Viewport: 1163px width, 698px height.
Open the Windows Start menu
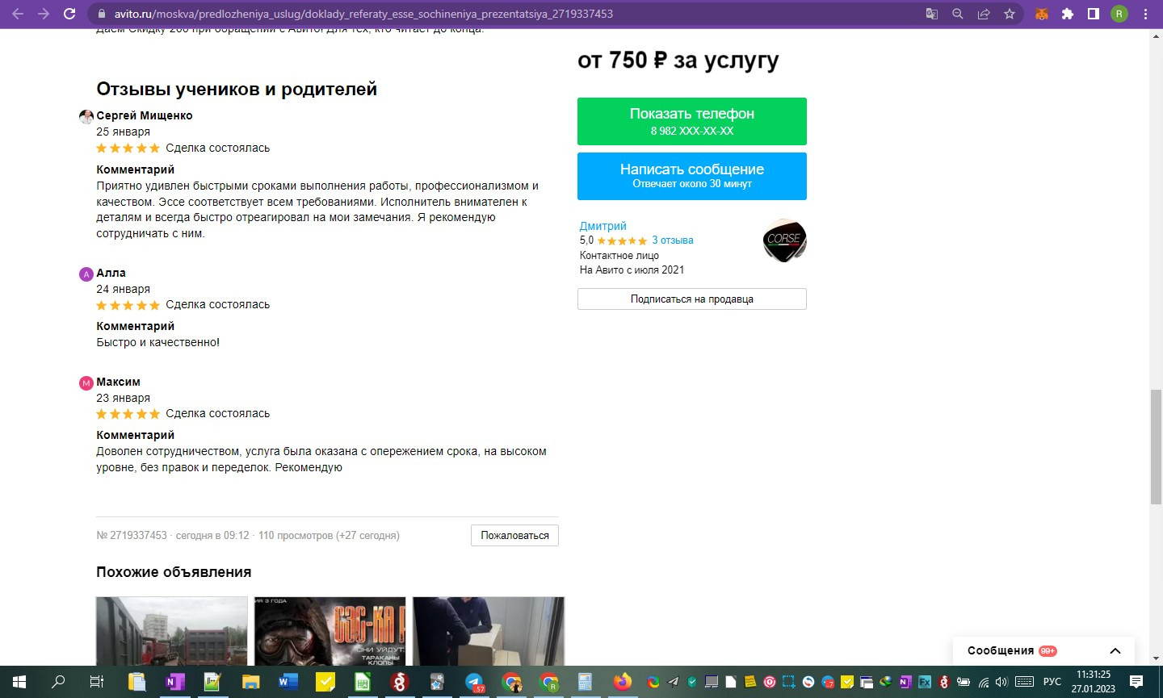(19, 682)
